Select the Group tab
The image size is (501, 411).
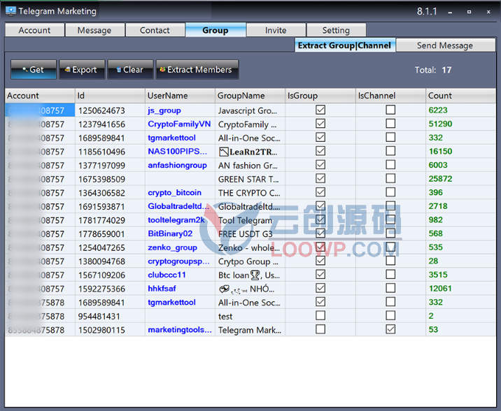click(x=216, y=30)
